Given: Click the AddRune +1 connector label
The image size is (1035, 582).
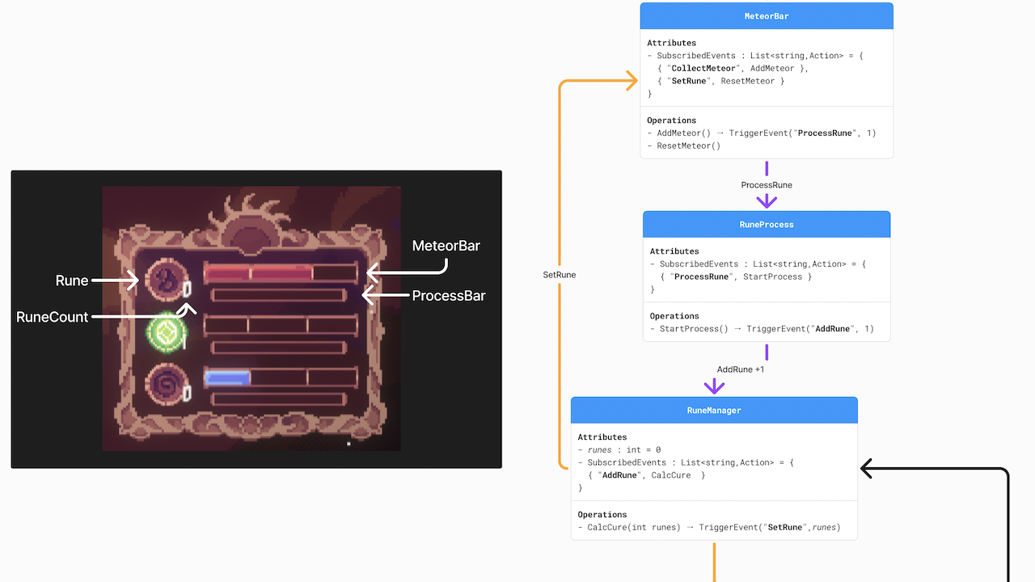Looking at the screenshot, I should pyautogui.click(x=741, y=369).
